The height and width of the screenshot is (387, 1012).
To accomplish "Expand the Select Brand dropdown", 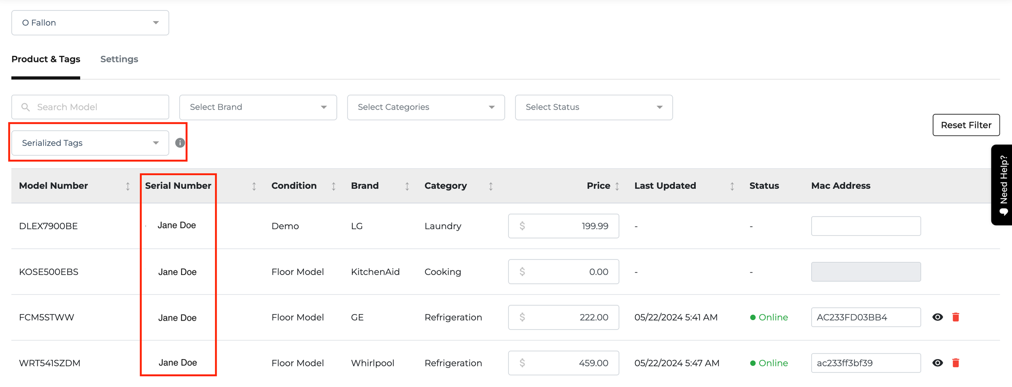I will click(258, 107).
